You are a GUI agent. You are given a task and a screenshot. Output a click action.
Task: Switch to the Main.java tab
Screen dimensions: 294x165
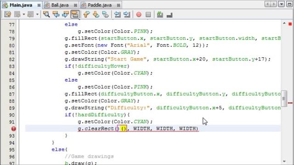point(21,5)
